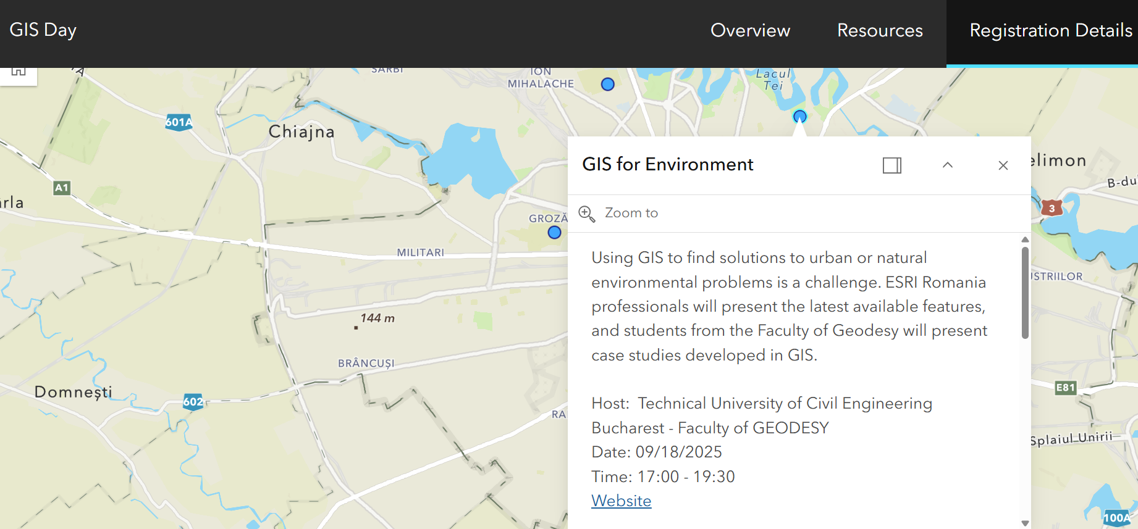The height and width of the screenshot is (529, 1138).
Task: Click the Chiajna town label on map
Action: point(301,131)
